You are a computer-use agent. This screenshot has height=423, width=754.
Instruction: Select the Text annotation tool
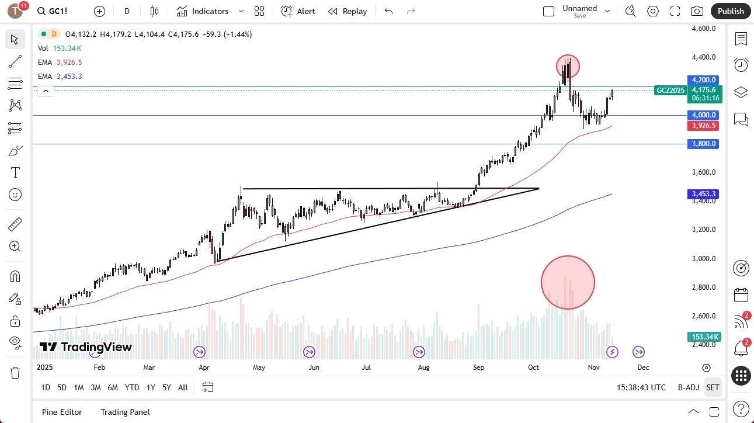(15, 172)
